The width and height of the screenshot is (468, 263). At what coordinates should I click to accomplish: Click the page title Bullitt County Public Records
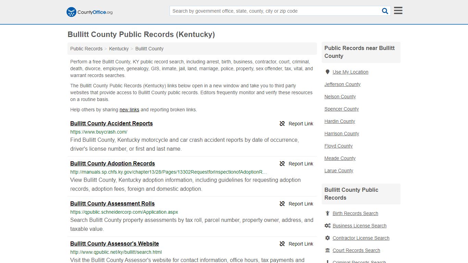click(141, 35)
